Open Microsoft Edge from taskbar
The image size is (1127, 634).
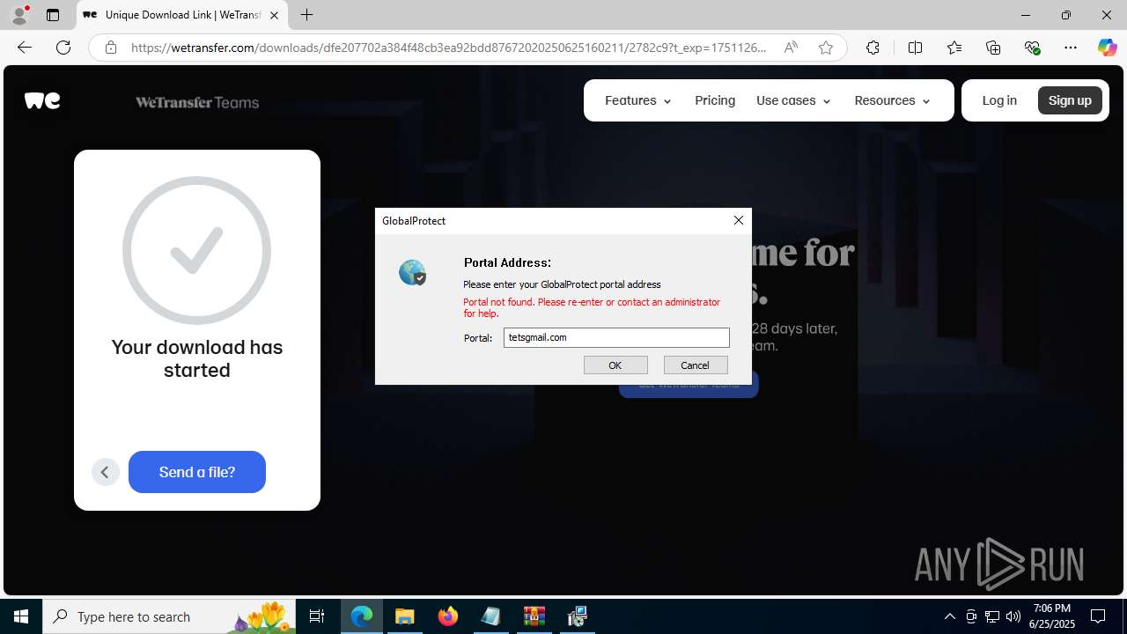click(362, 616)
